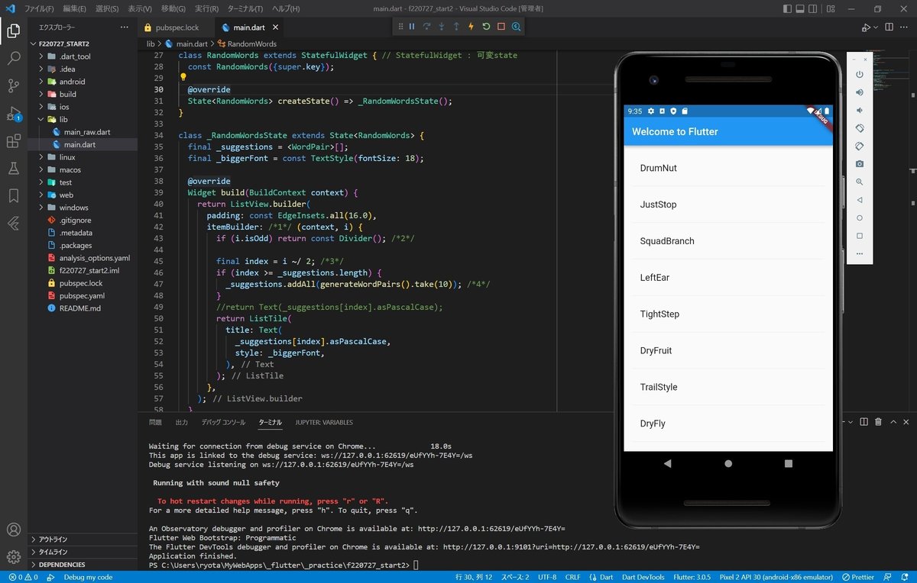Open the Search view in activity bar

point(14,58)
